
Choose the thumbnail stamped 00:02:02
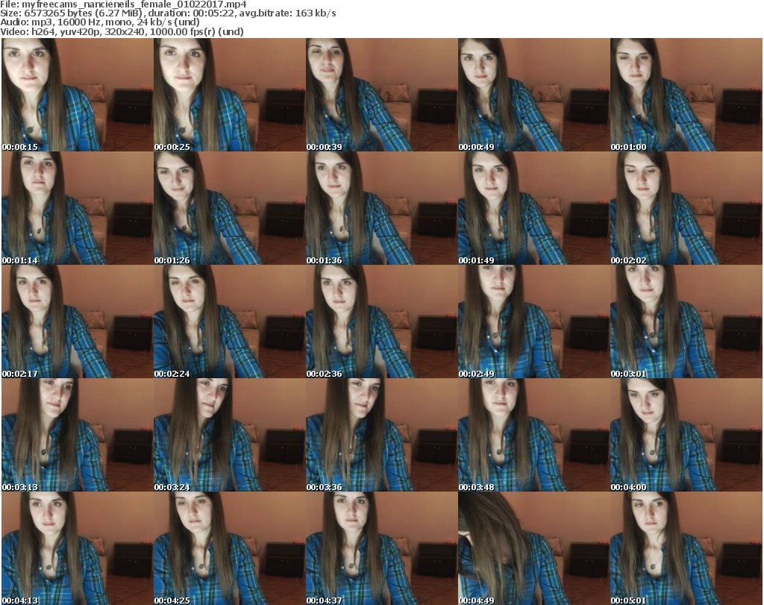(686, 208)
